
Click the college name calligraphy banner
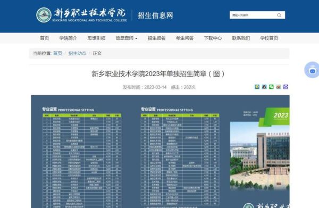pos(90,15)
